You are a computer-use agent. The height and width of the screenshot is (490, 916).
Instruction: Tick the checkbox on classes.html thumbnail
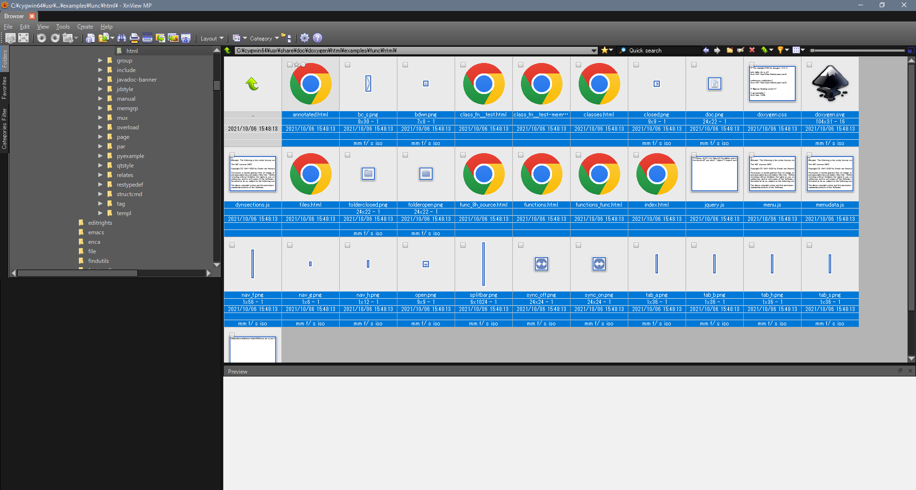tap(579, 65)
